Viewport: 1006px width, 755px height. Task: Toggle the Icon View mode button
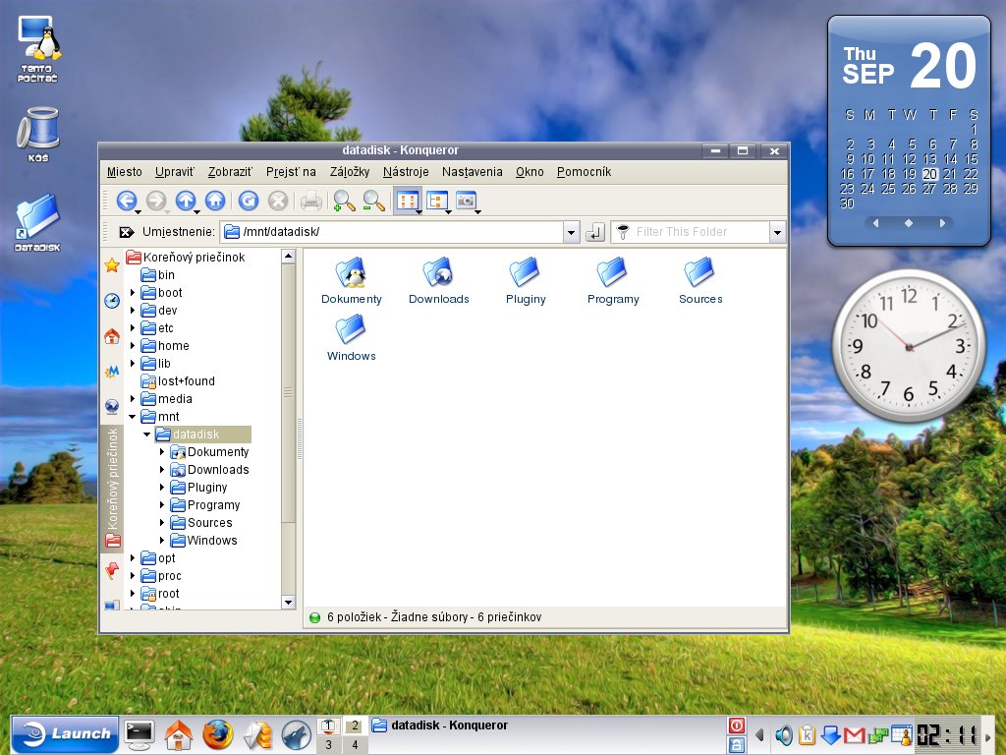(x=407, y=201)
